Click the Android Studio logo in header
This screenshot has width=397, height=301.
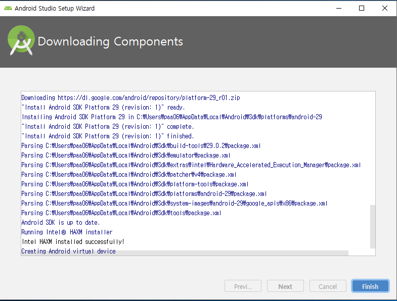[x=21, y=40]
